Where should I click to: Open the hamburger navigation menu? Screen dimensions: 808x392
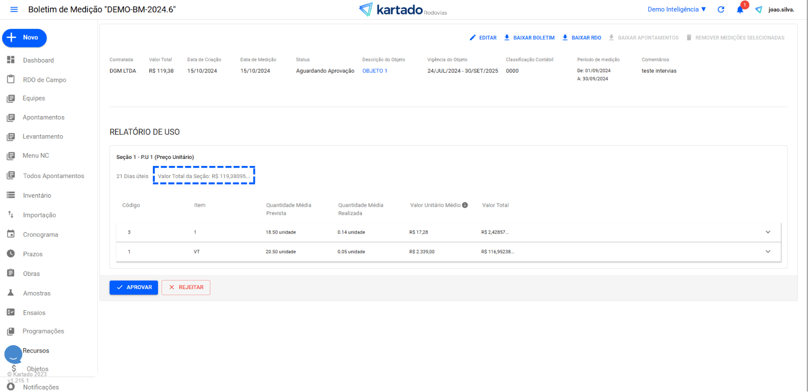pos(14,10)
